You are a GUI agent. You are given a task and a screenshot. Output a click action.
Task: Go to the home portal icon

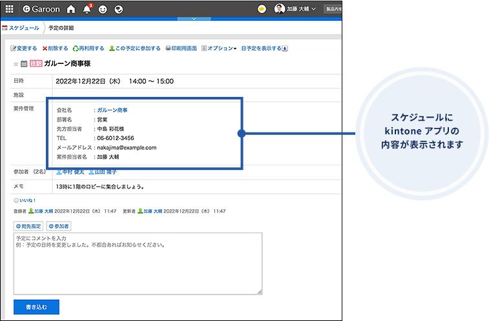coord(71,9)
